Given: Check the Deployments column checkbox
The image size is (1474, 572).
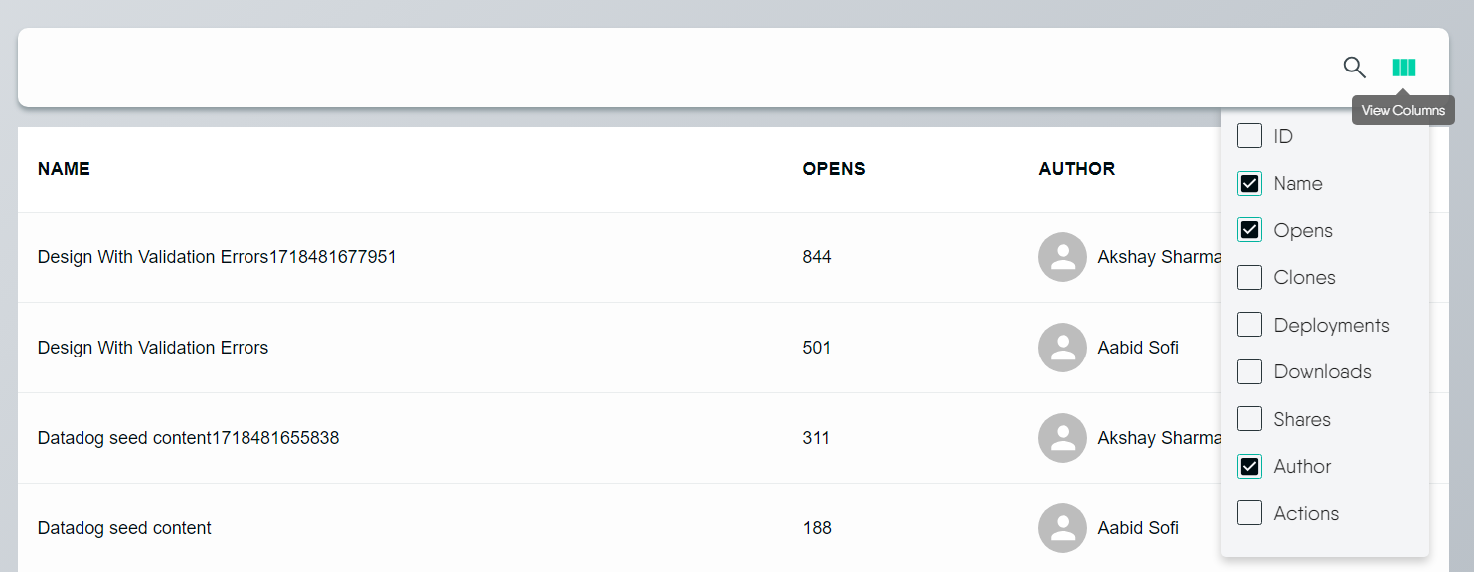Looking at the screenshot, I should (x=1249, y=324).
